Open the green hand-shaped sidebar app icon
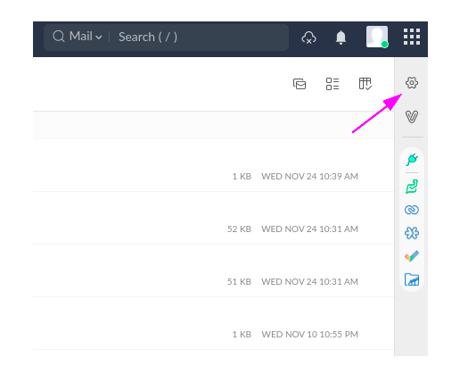Image resolution: width=468 pixels, height=391 pixels. pos(412,187)
